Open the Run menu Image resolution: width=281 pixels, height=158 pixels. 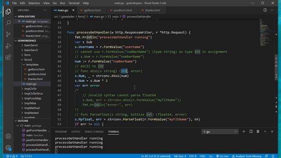coord(62,3)
